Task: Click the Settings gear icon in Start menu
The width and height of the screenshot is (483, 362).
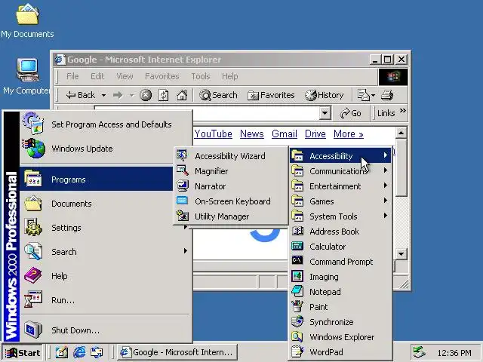Action: [x=33, y=228]
